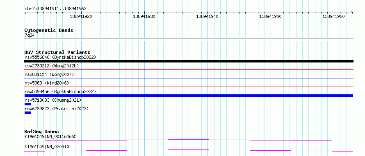
Task: Click the 7q34 band label
Action: coord(30,36)
